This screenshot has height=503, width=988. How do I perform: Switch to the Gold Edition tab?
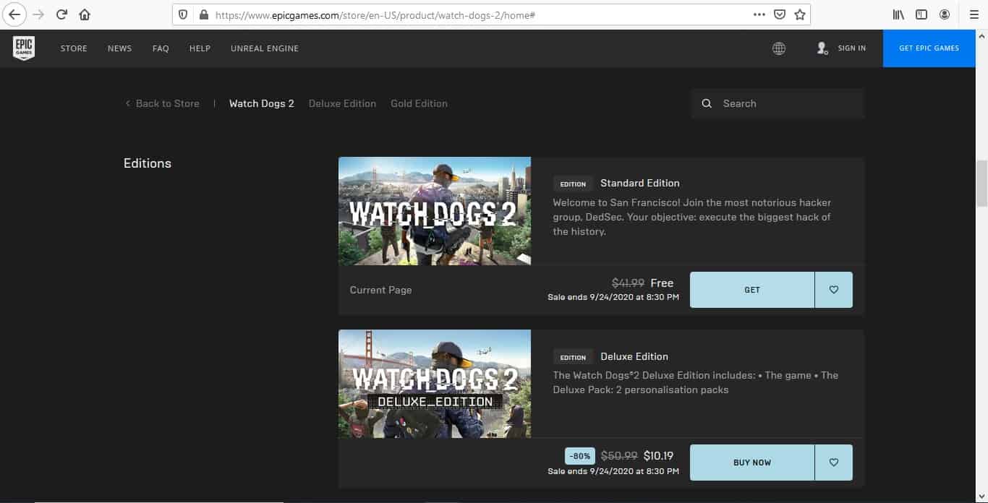(419, 103)
